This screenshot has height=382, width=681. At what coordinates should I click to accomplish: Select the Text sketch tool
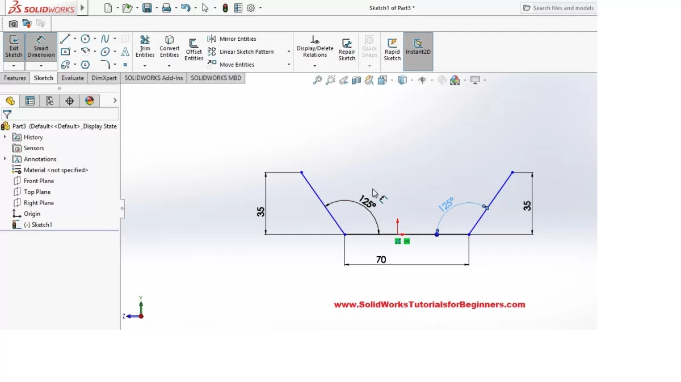click(125, 52)
